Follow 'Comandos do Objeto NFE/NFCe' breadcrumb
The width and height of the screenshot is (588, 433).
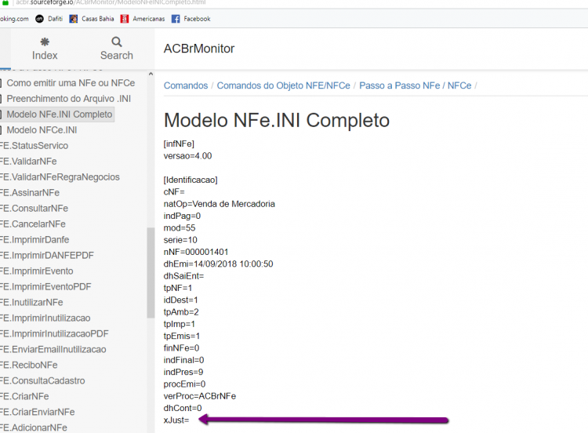pyautogui.click(x=284, y=86)
